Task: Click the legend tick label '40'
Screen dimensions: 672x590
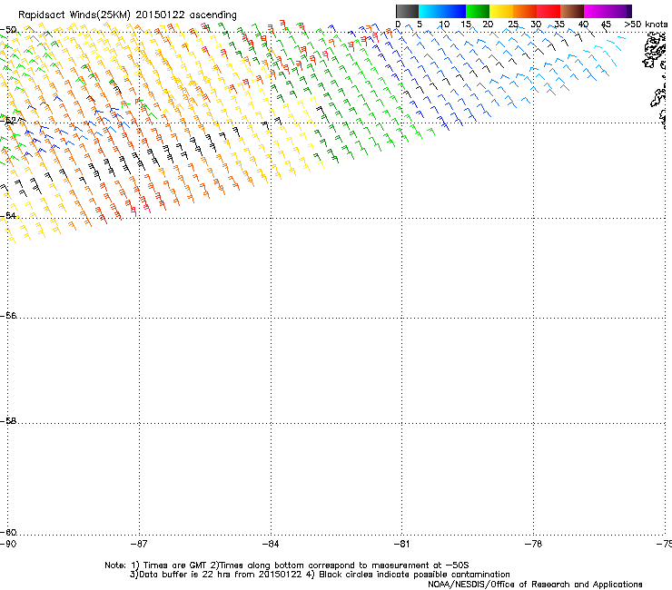Action: [583, 25]
